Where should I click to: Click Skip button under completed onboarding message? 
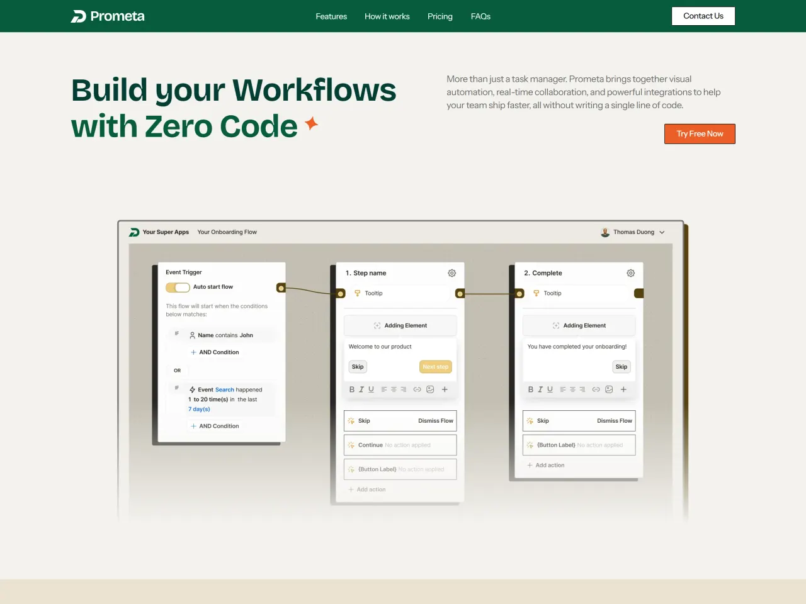click(622, 367)
